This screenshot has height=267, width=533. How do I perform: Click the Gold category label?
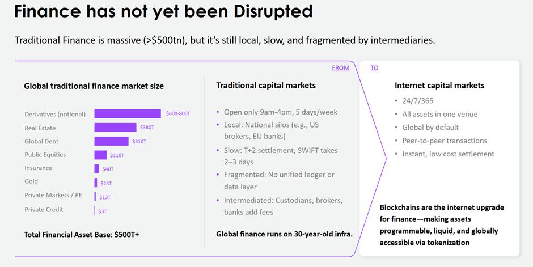[x=31, y=181]
